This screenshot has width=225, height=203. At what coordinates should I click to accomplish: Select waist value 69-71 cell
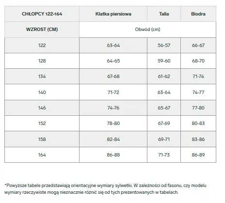164,139
